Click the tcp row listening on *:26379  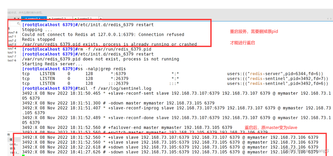tap(175, 79)
